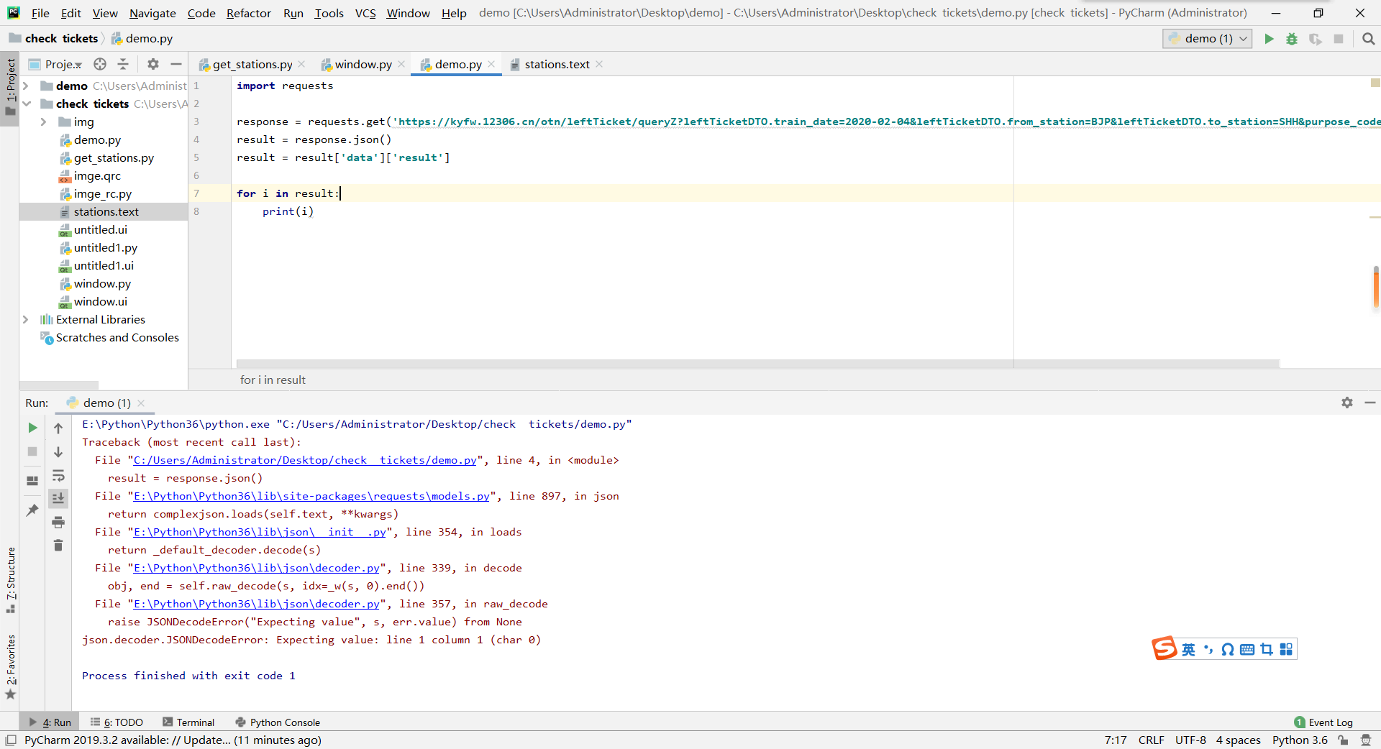Open Sogou toolbox grid icon
The height and width of the screenshot is (749, 1381).
point(1286,649)
